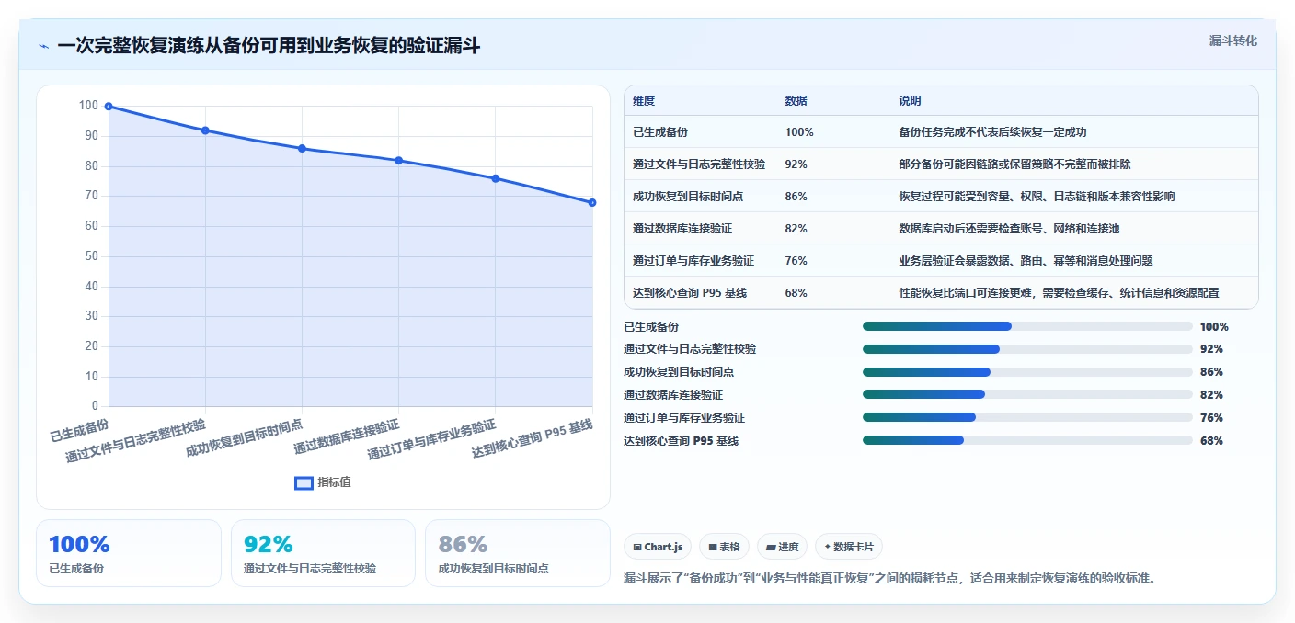Click the 76% value in the table
Viewport: 1295px width, 623px height.
(x=796, y=261)
